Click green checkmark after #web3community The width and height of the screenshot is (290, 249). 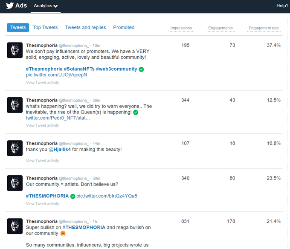click(x=141, y=69)
